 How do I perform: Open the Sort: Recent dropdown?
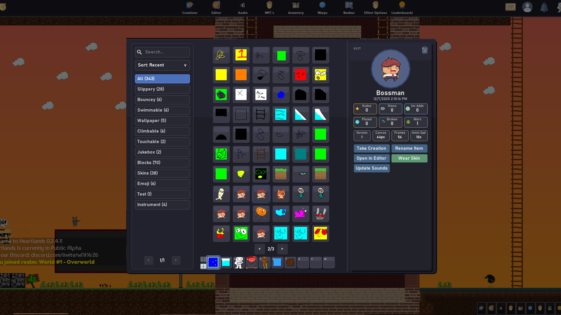(x=162, y=65)
